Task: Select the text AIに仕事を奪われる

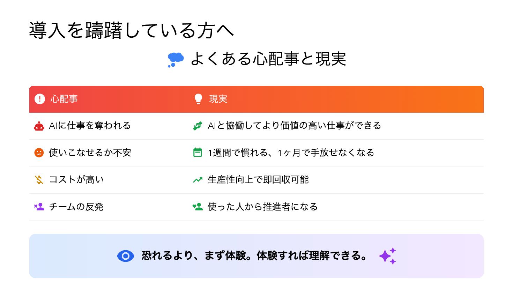Action: click(90, 126)
